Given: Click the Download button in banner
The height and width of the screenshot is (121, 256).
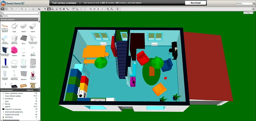Looking at the screenshot, I should [x=196, y=3].
